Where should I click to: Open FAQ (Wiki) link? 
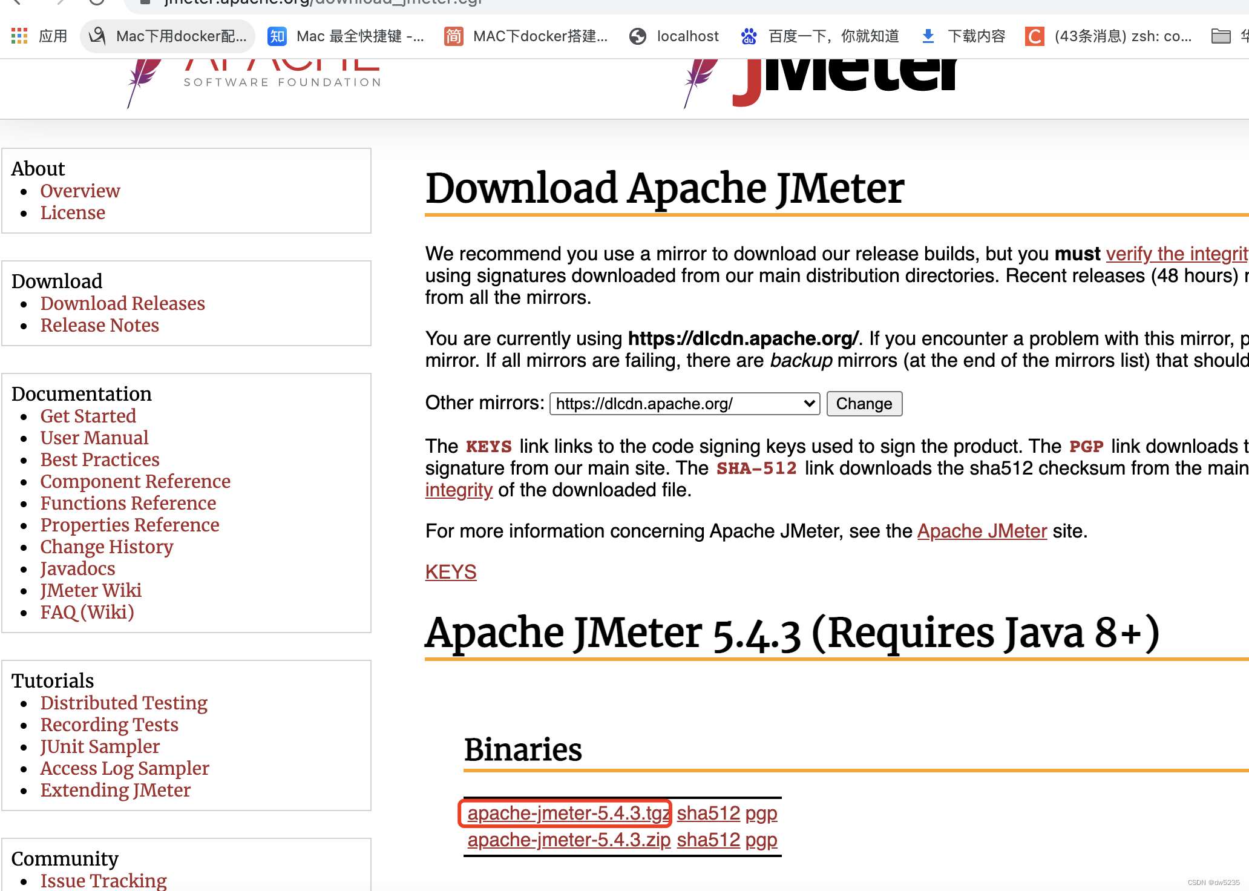point(87,612)
